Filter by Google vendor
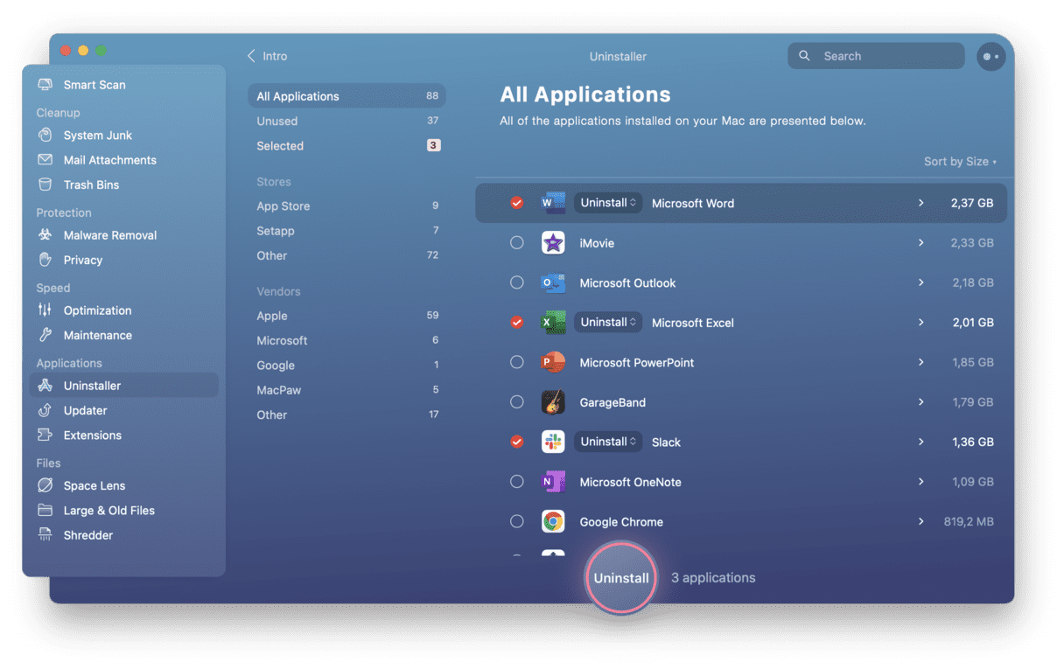Viewport: 1064px width, 669px height. pyautogui.click(x=346, y=366)
